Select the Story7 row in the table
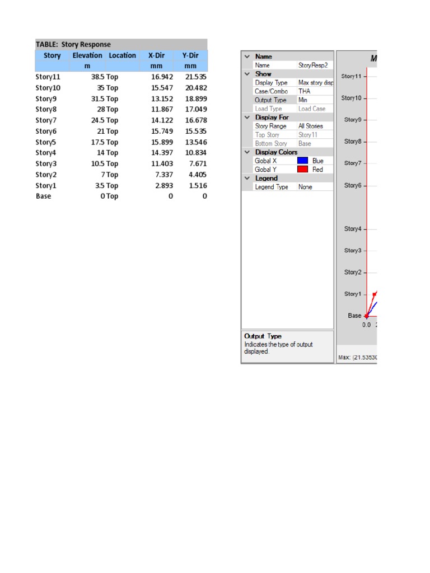 (121, 120)
